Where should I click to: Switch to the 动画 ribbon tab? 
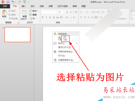[50, 6]
